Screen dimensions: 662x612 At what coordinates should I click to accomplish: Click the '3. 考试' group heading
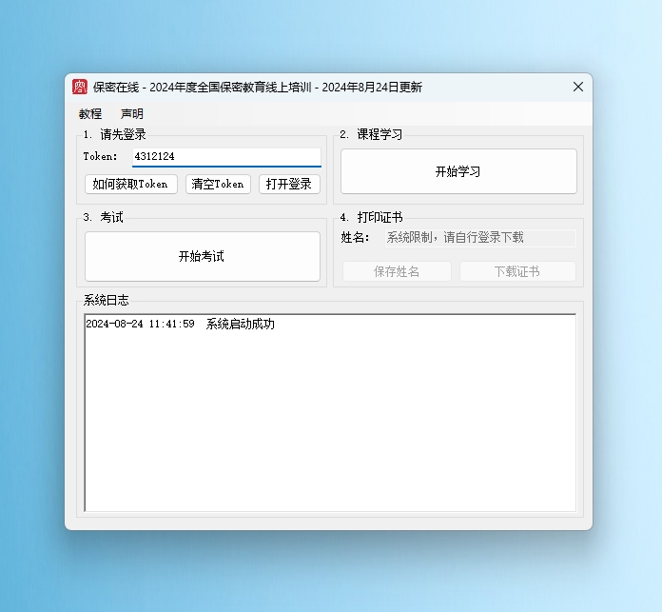104,218
